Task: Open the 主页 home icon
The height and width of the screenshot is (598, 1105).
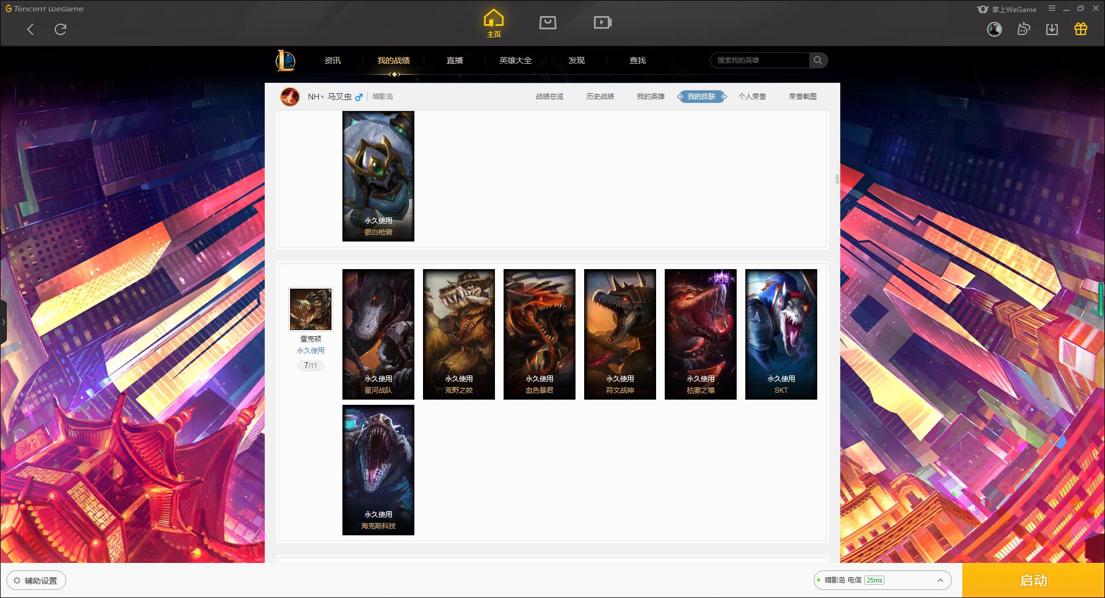Action: [494, 24]
